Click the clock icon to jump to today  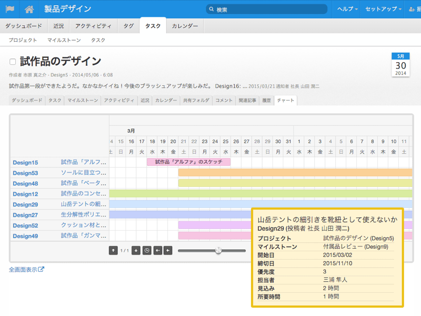tap(147, 251)
